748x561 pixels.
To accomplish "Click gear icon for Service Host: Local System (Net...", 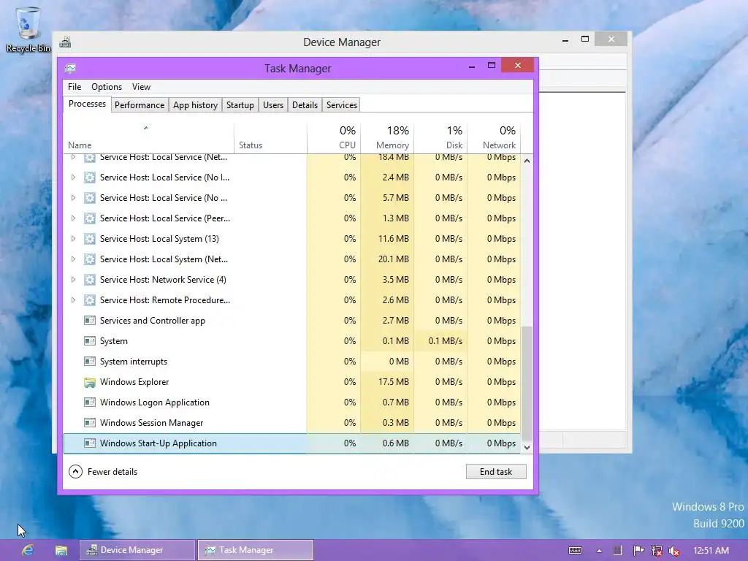I will [89, 259].
